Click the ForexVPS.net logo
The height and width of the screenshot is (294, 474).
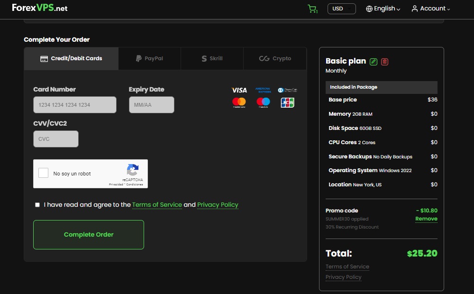pyautogui.click(x=40, y=8)
